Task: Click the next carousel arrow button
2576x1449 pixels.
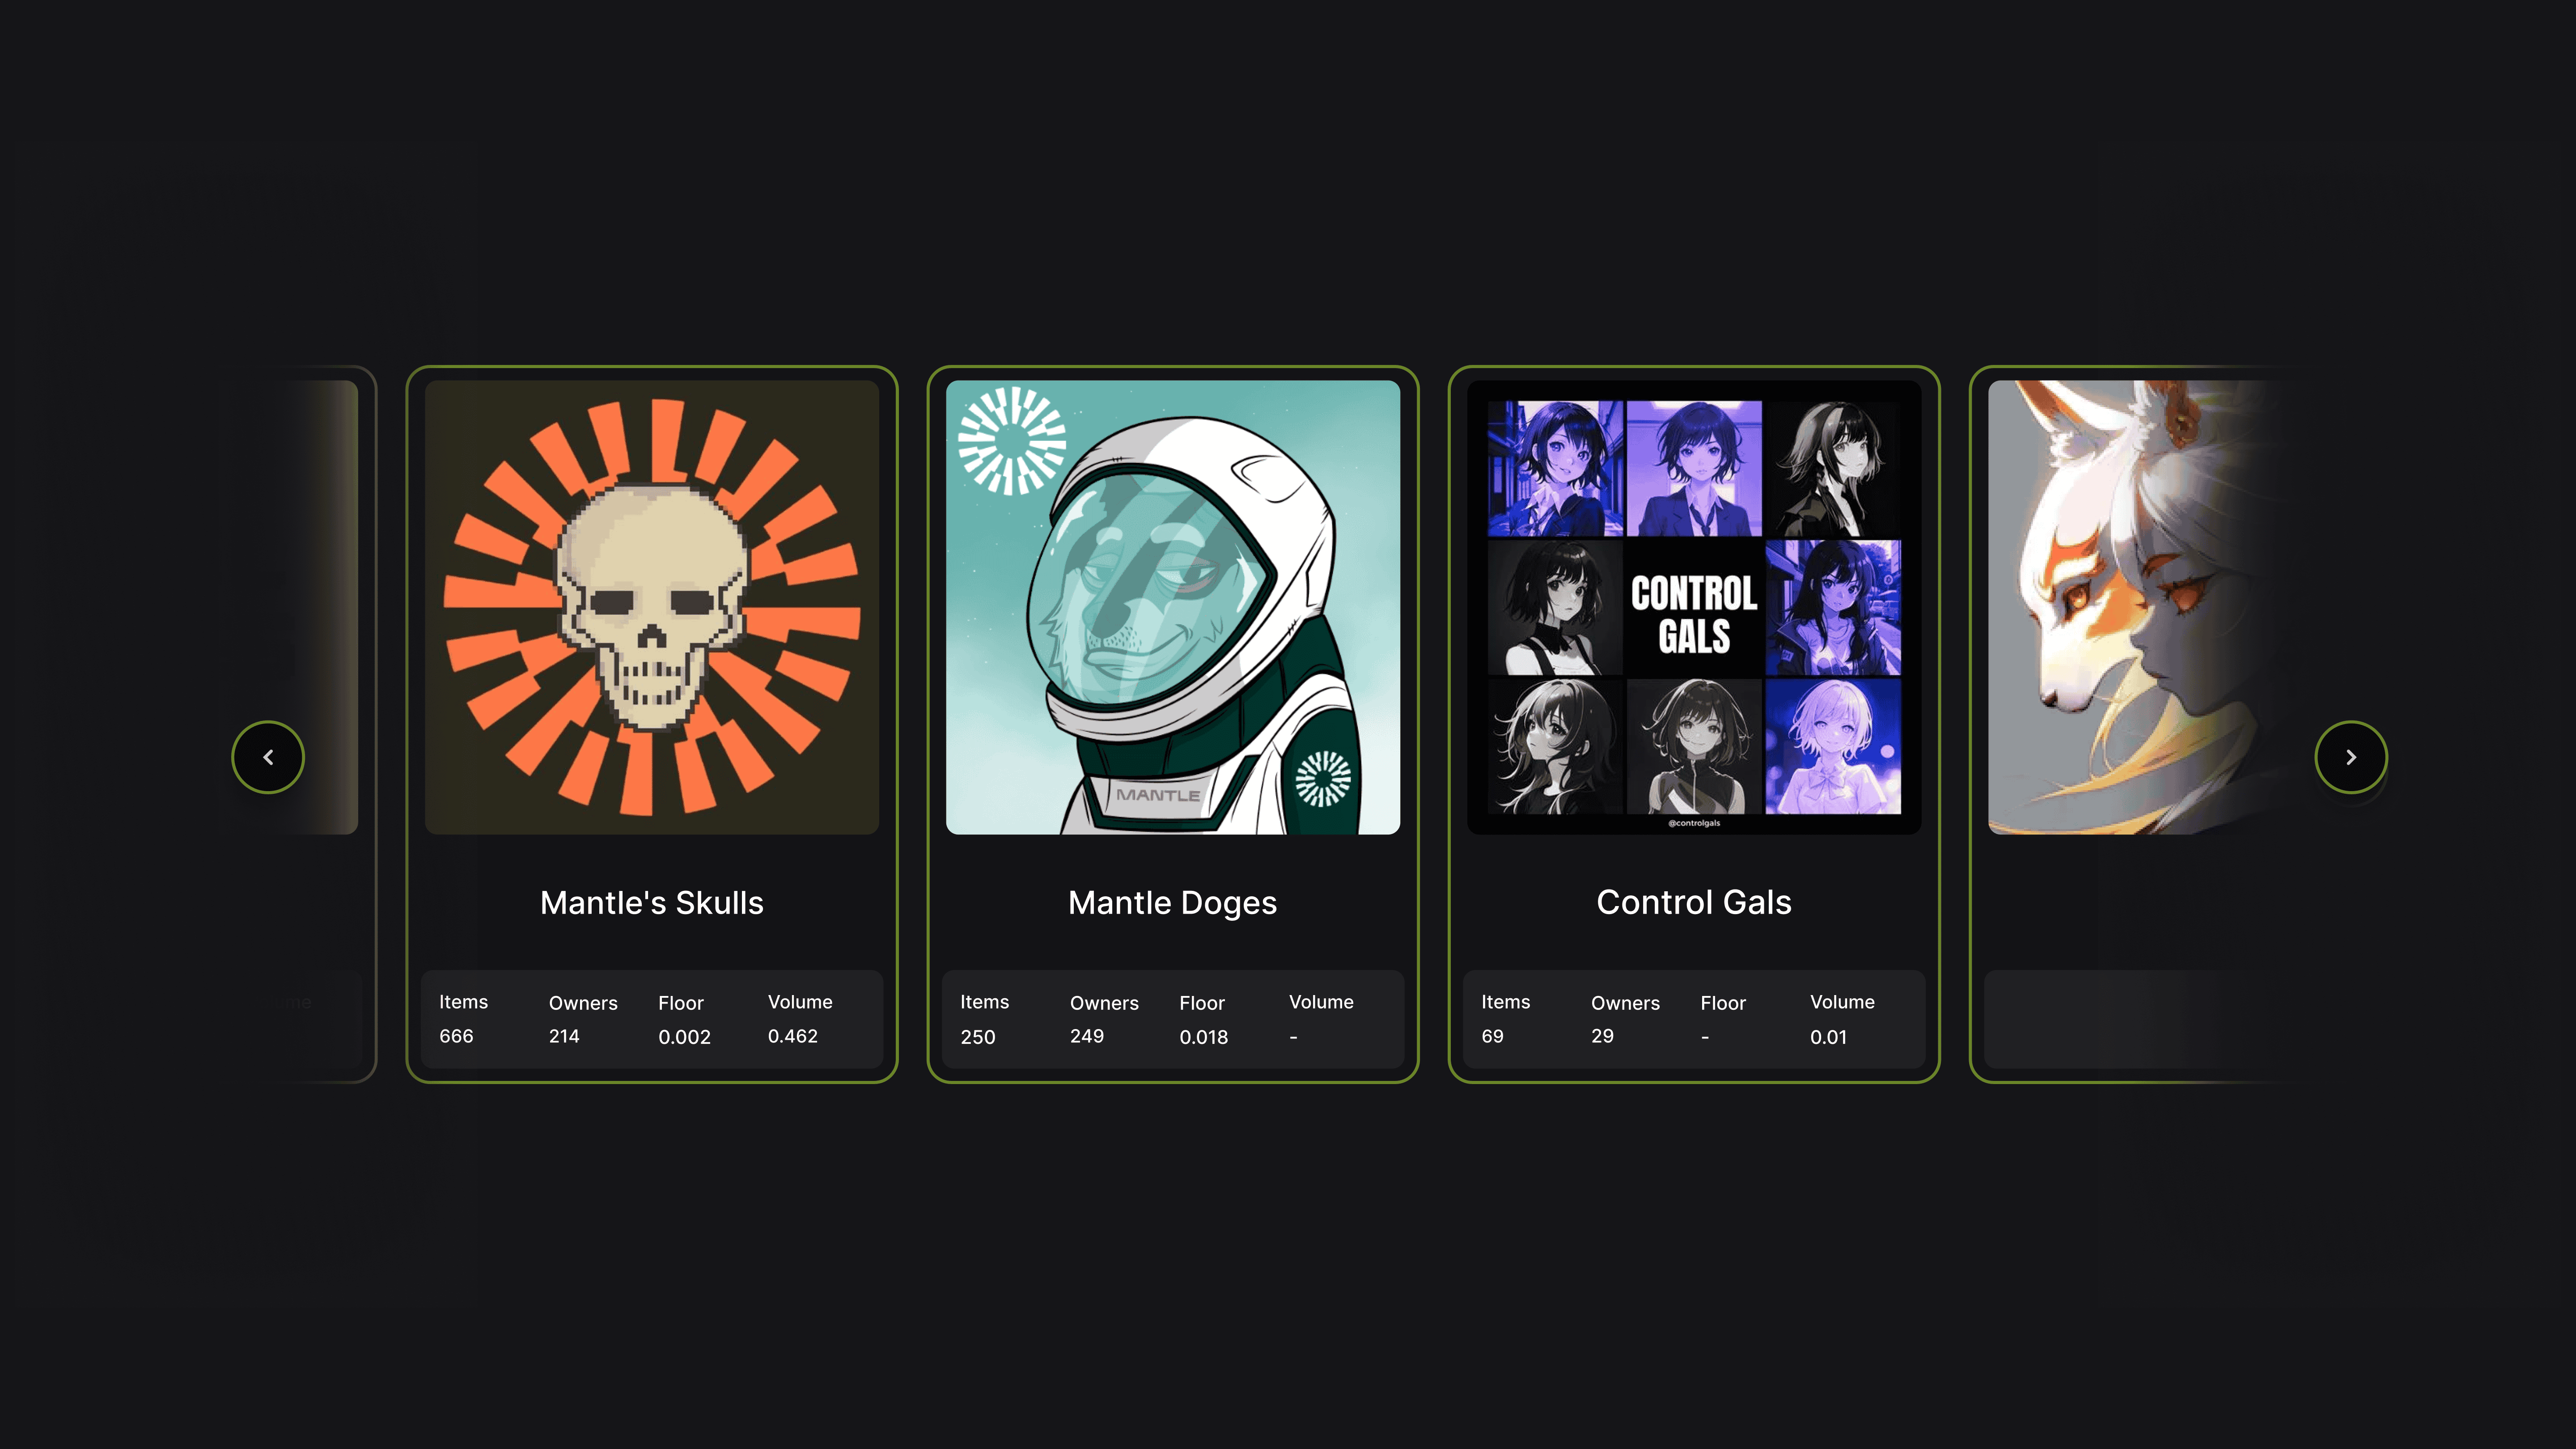Action: [x=2350, y=757]
